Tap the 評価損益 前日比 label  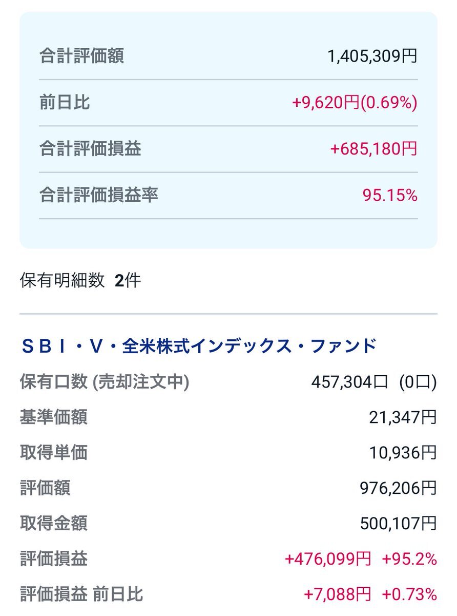click(x=81, y=594)
